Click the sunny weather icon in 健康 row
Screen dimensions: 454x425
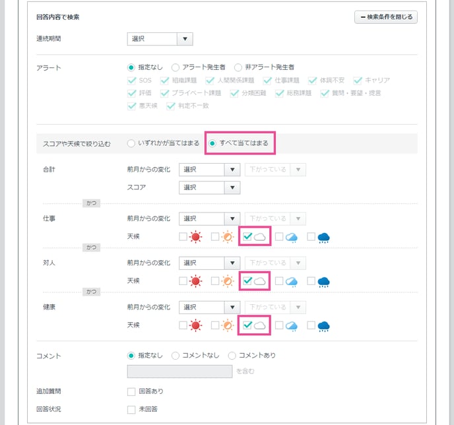pyautogui.click(x=195, y=325)
